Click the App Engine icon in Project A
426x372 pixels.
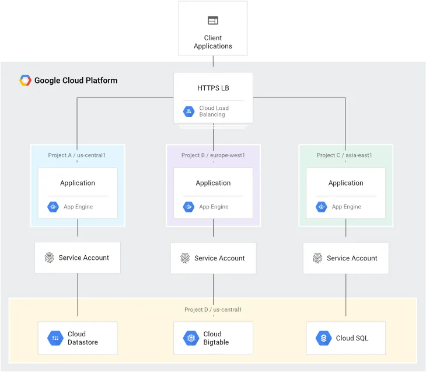pos(53,207)
